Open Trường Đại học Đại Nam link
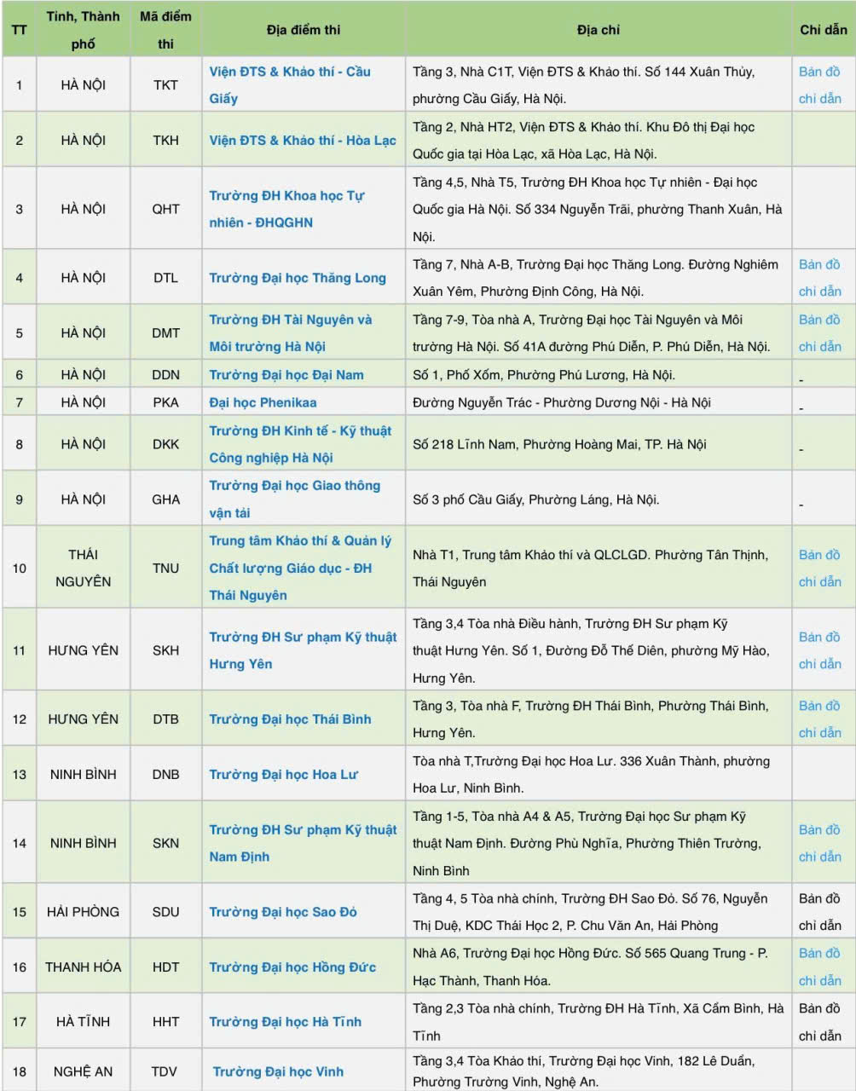This screenshot has width=856, height=1091. tap(286, 375)
